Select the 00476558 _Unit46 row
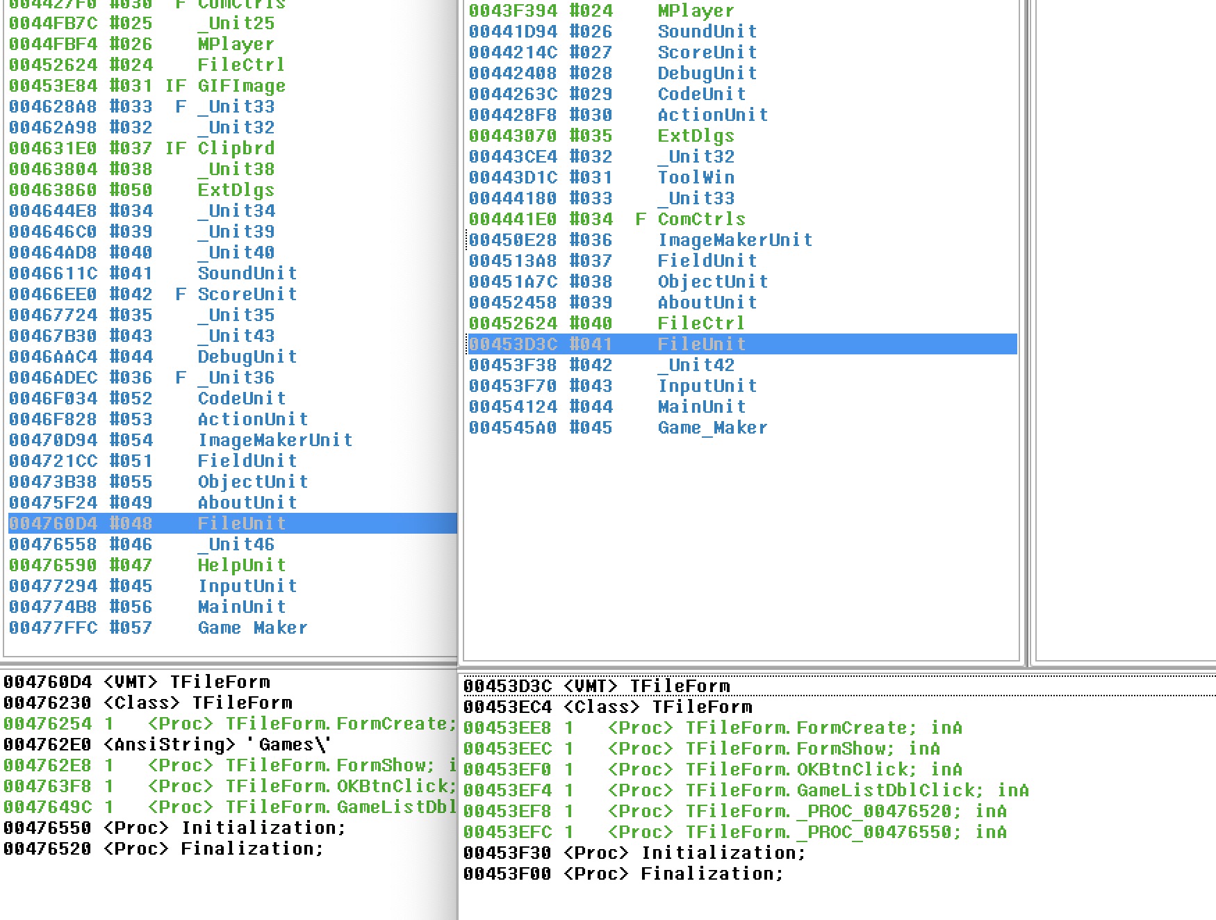Viewport: 1216px width, 920px height. click(232, 544)
